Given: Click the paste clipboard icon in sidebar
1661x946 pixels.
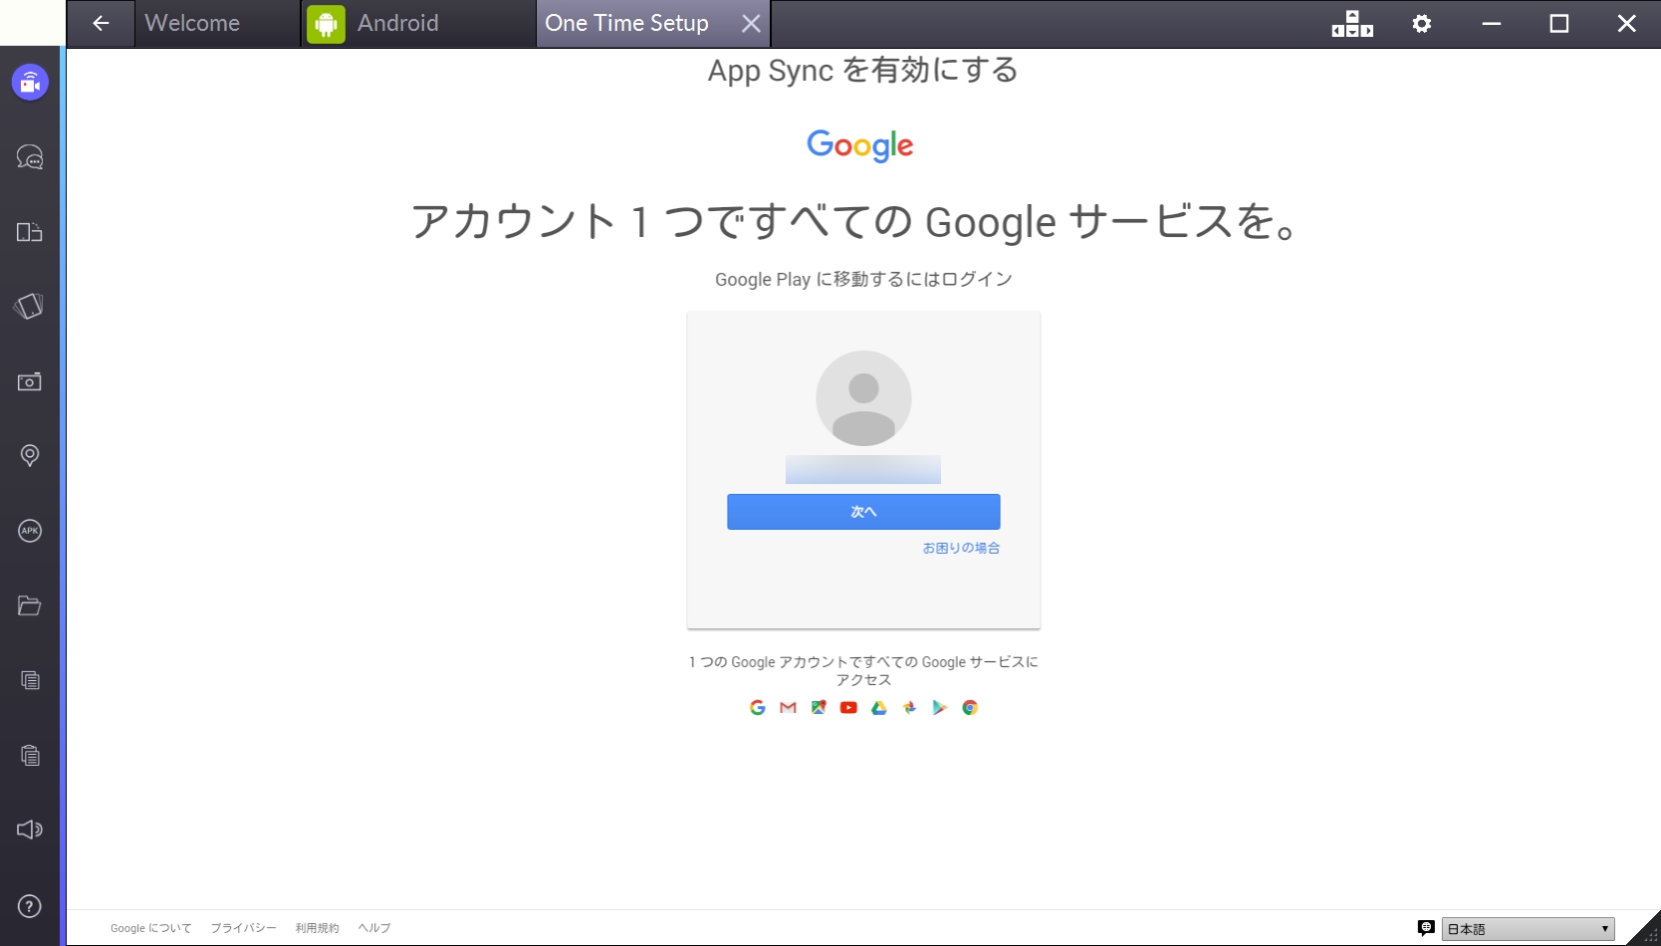Looking at the screenshot, I should click(x=30, y=755).
